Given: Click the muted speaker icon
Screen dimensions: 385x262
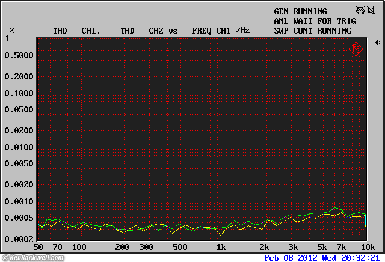Looking at the screenshot, I should [371, 10].
